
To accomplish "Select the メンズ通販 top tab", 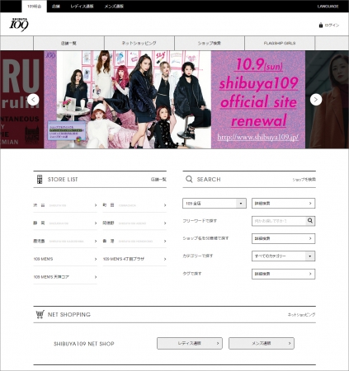I will pos(114,7).
